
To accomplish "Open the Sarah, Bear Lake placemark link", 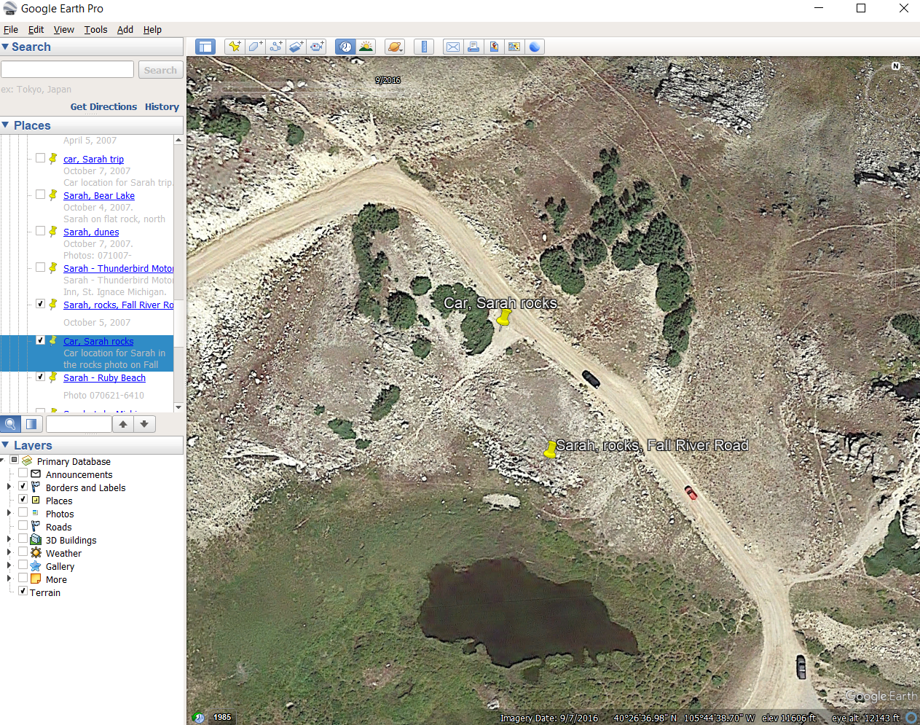I will tap(99, 195).
